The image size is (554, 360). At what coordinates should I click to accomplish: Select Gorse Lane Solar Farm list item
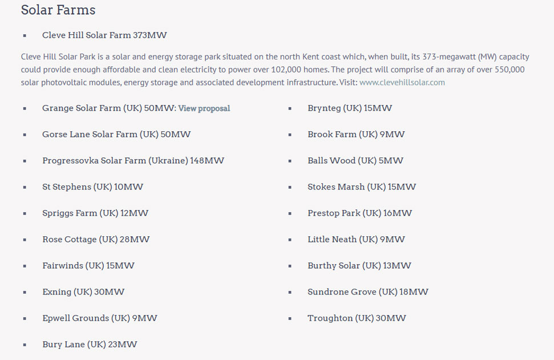coord(116,135)
